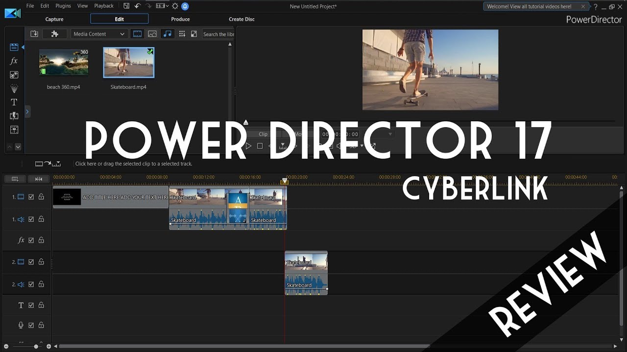Image resolution: width=627 pixels, height=352 pixels.
Task: Click the Search the library field
Action: [218, 34]
